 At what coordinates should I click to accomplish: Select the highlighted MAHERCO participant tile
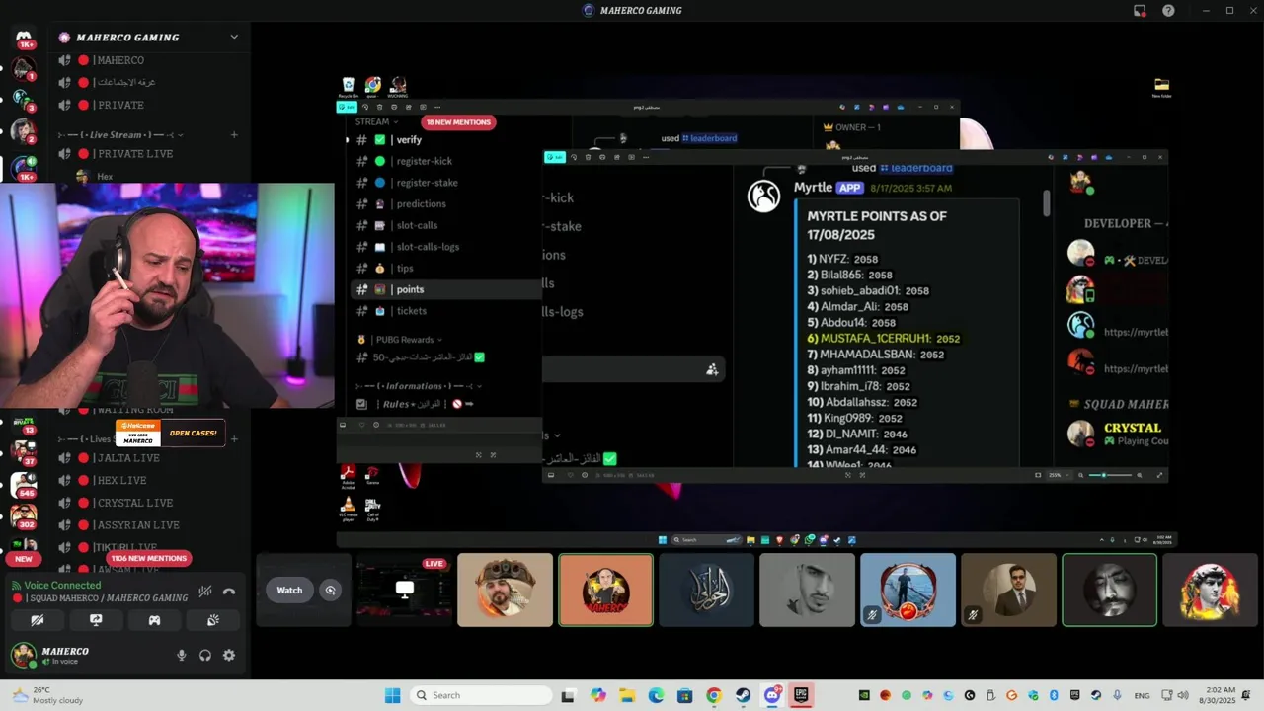(x=606, y=591)
